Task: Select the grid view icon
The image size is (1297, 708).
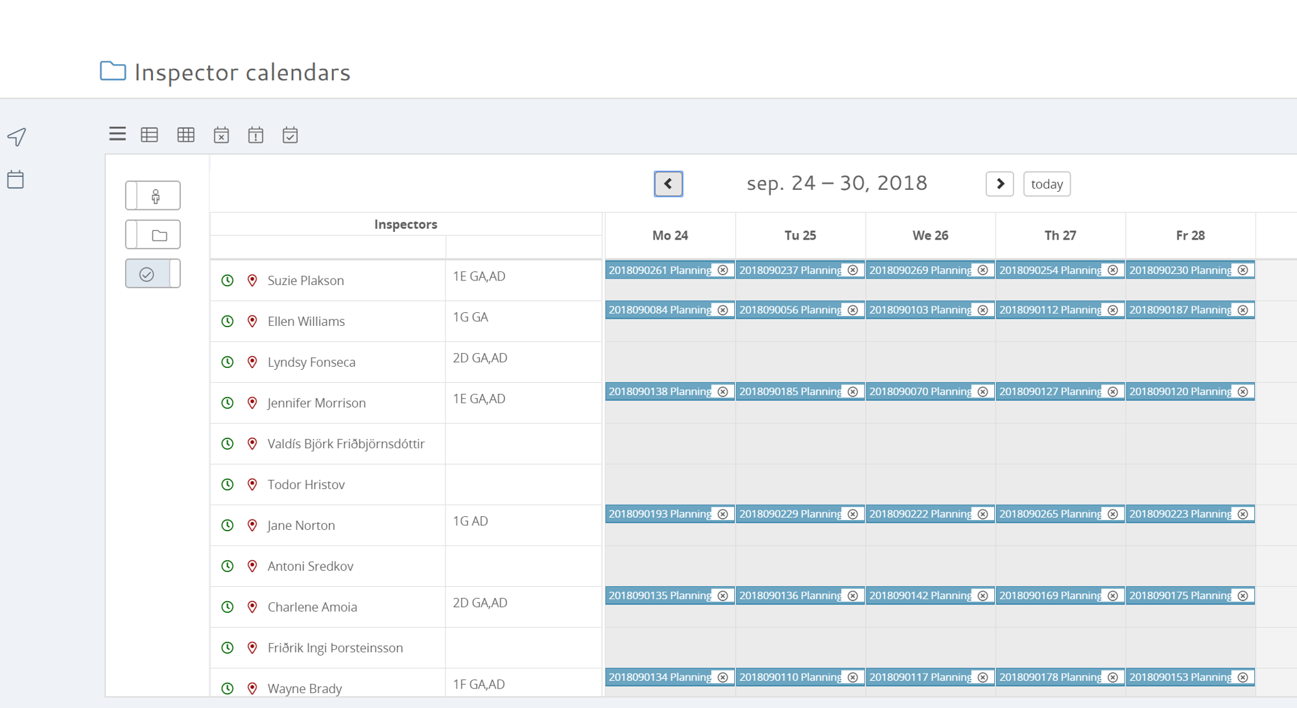Action: (186, 135)
